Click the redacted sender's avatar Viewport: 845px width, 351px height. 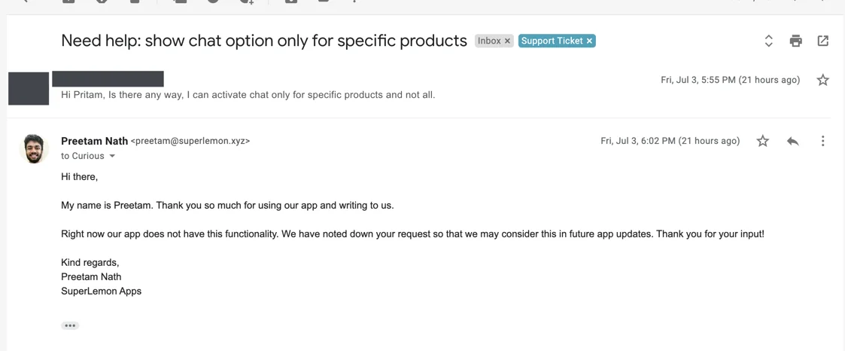click(x=29, y=88)
